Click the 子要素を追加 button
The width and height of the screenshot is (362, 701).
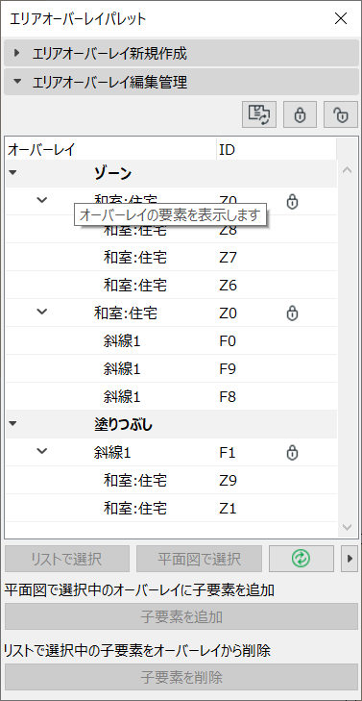tap(181, 617)
